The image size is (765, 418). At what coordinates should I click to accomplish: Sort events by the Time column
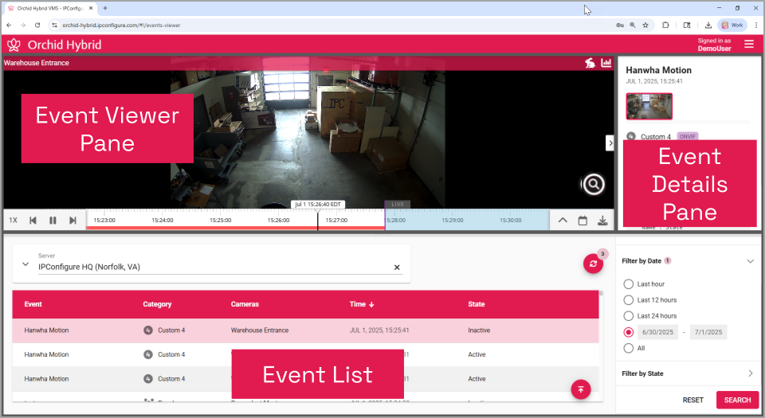pyautogui.click(x=362, y=304)
